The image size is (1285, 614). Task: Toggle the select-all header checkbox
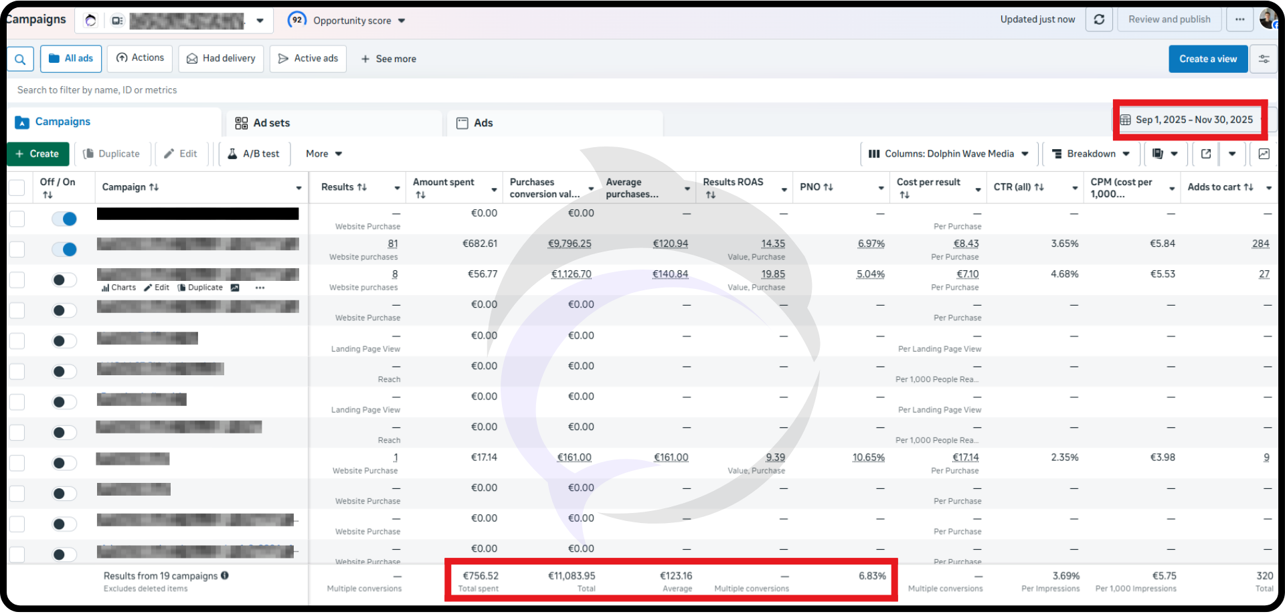[17, 188]
